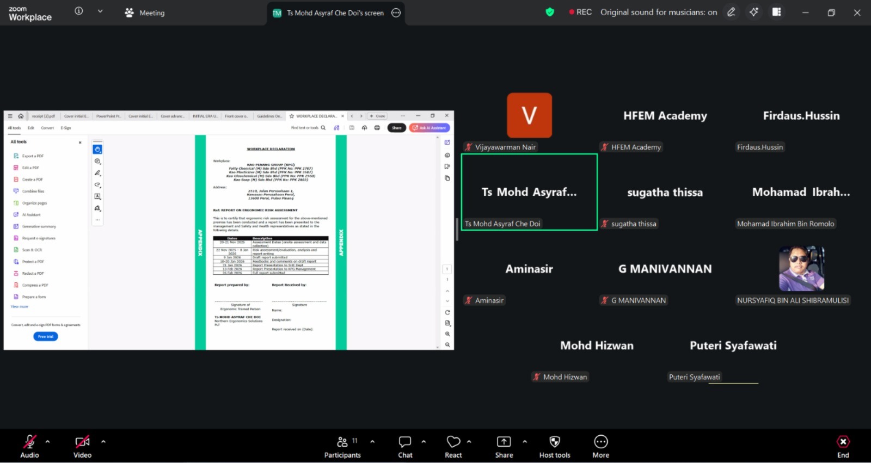Expand audio options arrow
Screen dimensions: 871x463
[x=48, y=441]
